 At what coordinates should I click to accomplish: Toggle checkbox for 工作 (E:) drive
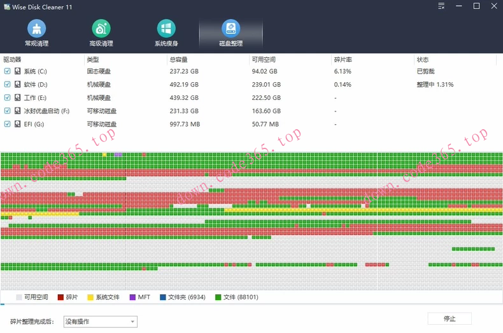pyautogui.click(x=8, y=97)
